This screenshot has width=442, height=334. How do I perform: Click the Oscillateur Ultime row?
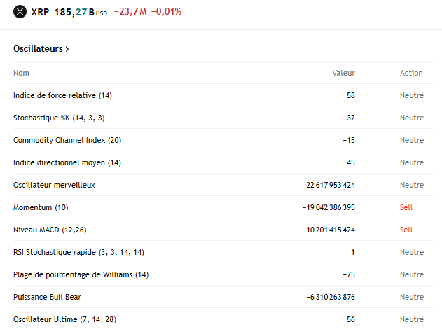click(223, 319)
